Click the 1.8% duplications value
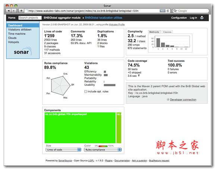216x170 pixels. point(102,36)
